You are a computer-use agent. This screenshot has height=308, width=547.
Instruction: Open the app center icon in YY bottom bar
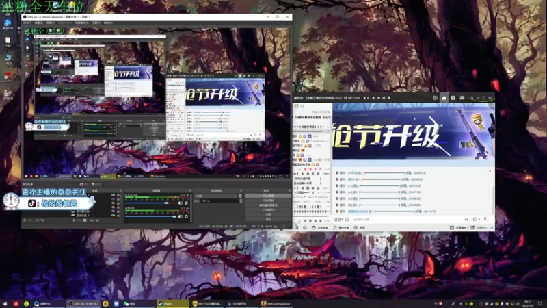[472, 227]
